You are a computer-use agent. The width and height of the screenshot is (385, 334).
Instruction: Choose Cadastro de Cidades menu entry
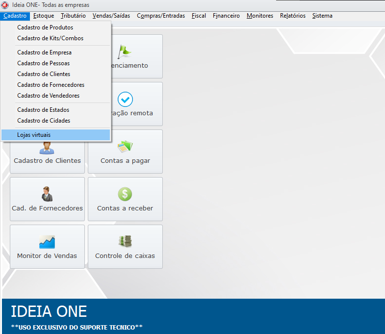click(x=44, y=121)
